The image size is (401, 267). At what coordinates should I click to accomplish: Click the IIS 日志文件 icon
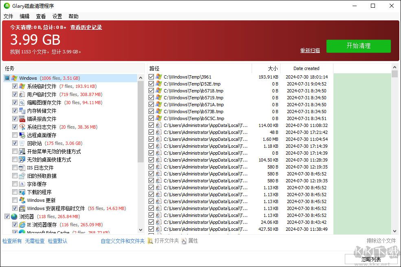[22, 168]
